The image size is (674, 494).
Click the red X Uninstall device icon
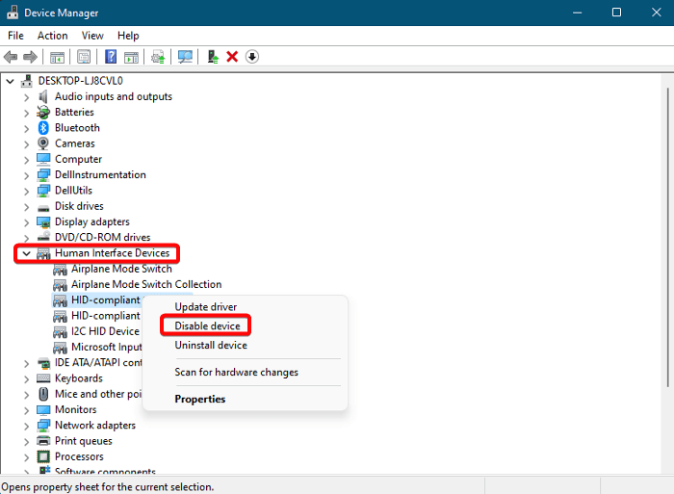click(232, 57)
